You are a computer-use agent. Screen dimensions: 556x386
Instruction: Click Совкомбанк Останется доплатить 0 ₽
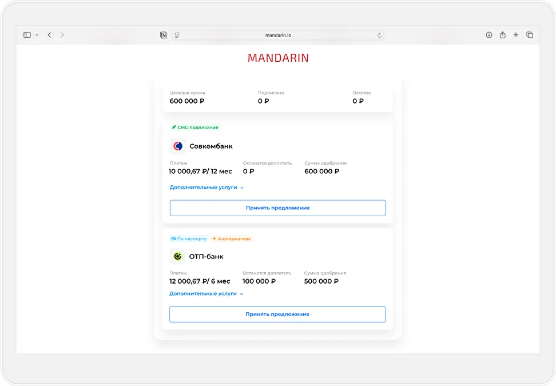click(x=249, y=171)
